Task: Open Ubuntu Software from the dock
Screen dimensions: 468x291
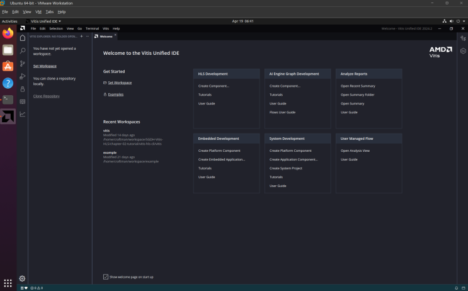Action: pos(8,66)
